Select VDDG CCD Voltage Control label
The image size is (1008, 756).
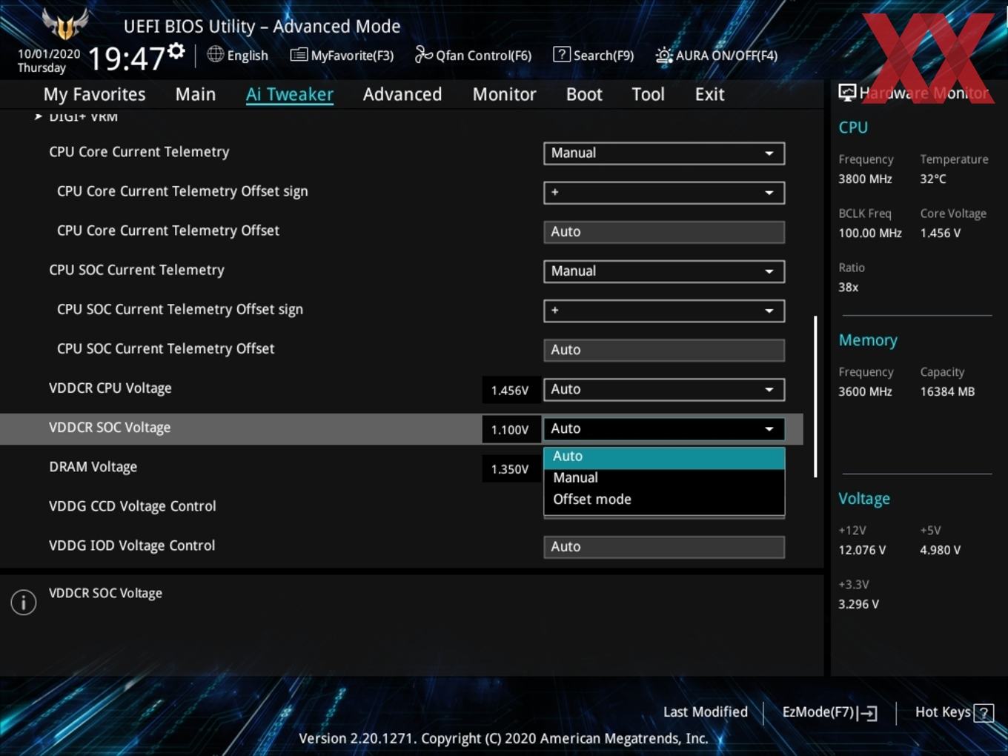click(x=132, y=506)
